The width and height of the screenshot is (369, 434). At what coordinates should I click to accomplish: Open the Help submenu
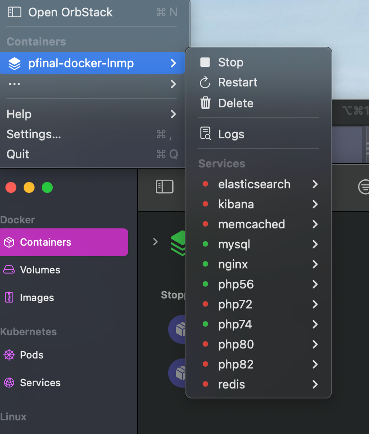91,114
